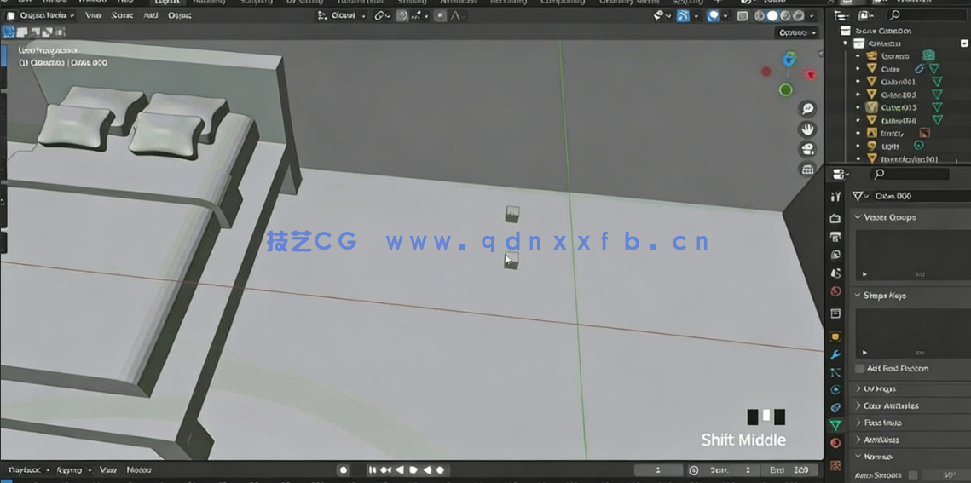Open the green Object Data properties tab

point(835,425)
